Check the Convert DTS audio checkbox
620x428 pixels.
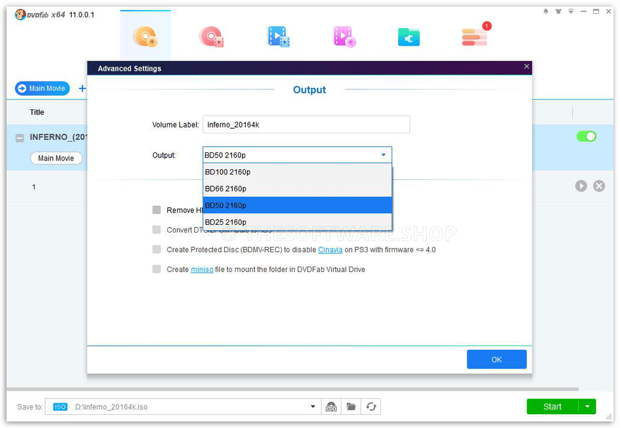pos(157,229)
